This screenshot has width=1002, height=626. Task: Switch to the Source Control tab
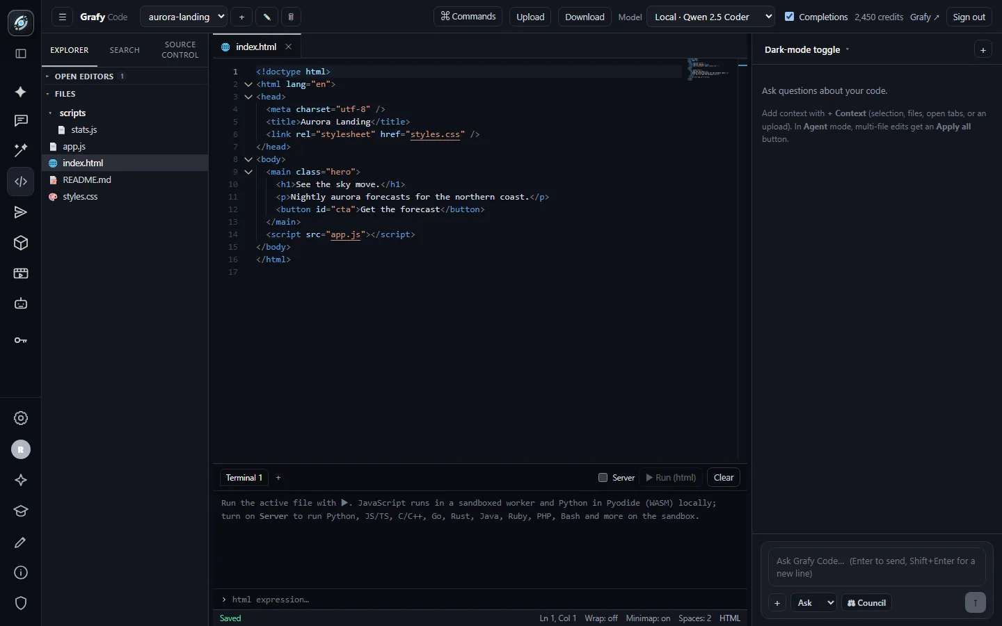[x=180, y=50]
